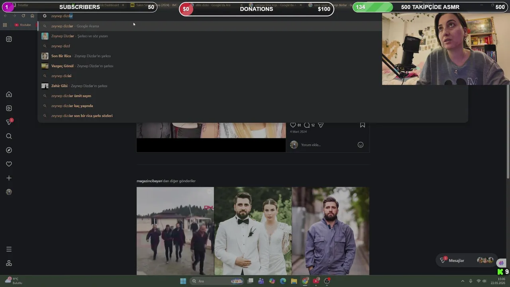This screenshot has width=510, height=287.
Task: Open the weather widget in taskbar
Action: tap(13, 281)
